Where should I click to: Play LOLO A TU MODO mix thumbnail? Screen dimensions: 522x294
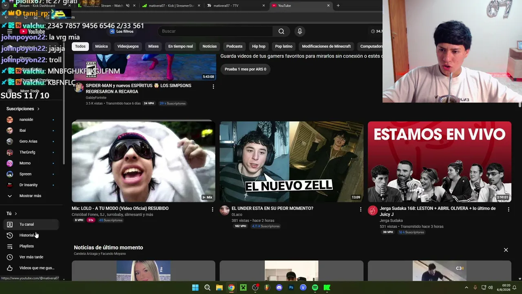144,162
